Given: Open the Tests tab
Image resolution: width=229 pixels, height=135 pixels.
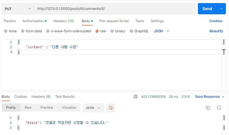Looking at the screenshot, I should click(x=140, y=21).
